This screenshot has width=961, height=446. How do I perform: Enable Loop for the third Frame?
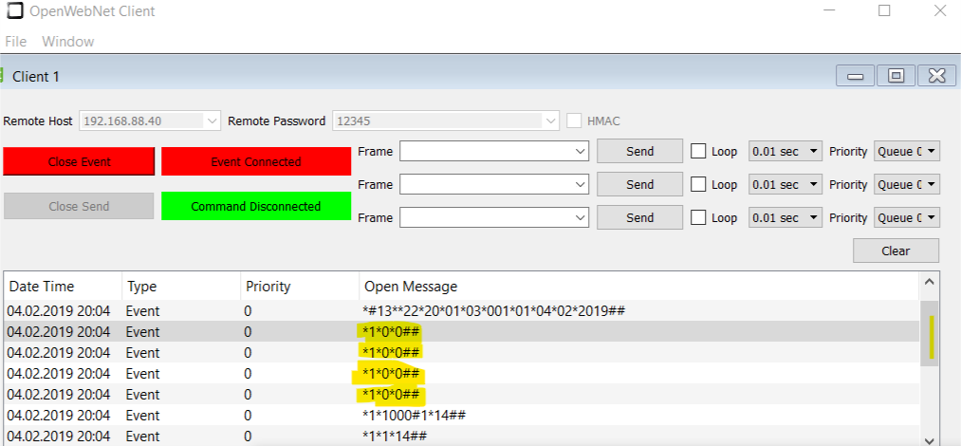698,217
